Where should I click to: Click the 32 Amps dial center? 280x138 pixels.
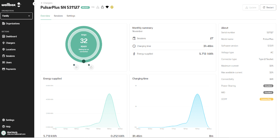pyautogui.click(x=84, y=41)
